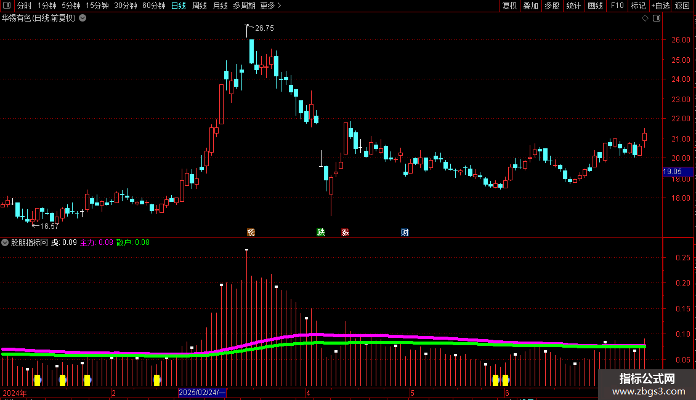Expand the 更多 periods menu
This screenshot has height=400, width=696.
(x=270, y=6)
